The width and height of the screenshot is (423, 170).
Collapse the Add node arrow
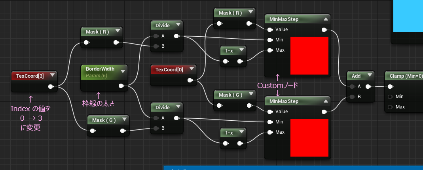coord(369,76)
